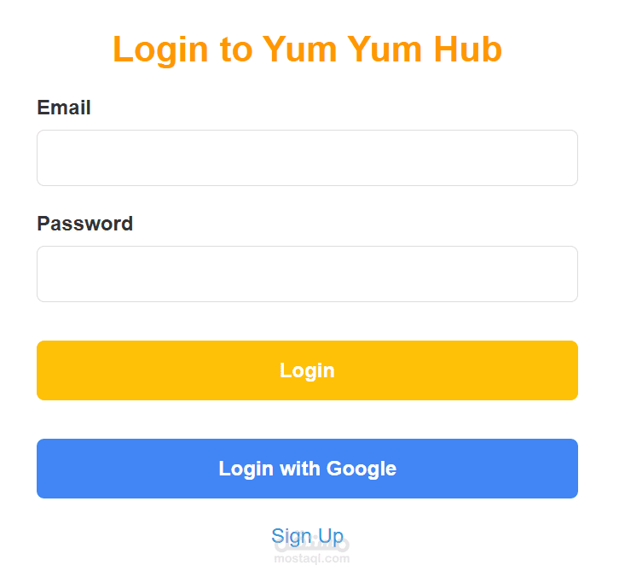
Task: Focus the Password input field
Action: click(307, 274)
